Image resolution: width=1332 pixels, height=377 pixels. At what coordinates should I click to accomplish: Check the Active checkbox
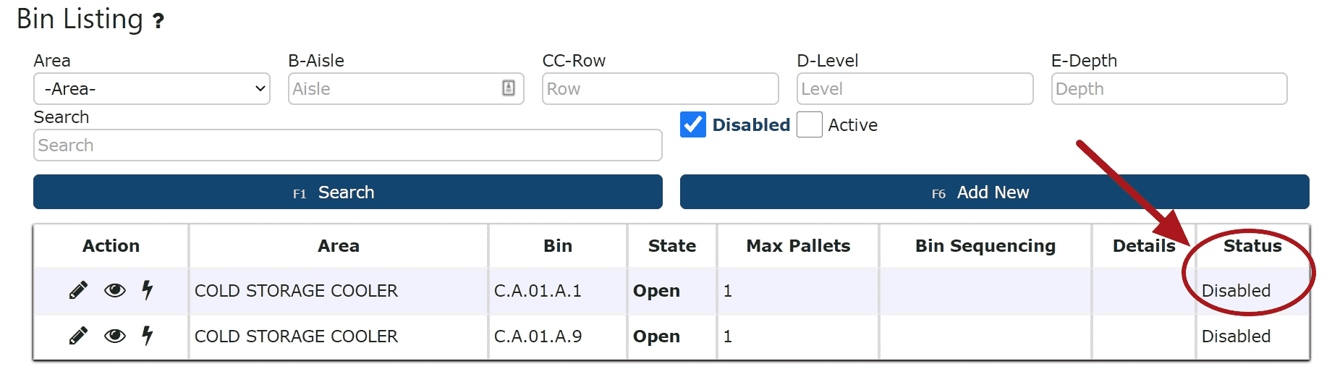(x=810, y=124)
